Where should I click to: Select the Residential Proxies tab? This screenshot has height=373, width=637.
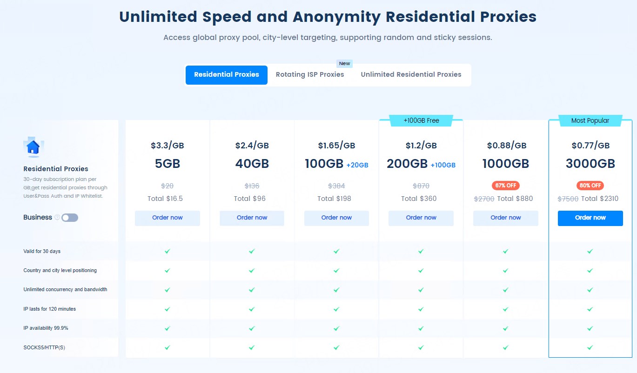pyautogui.click(x=227, y=75)
